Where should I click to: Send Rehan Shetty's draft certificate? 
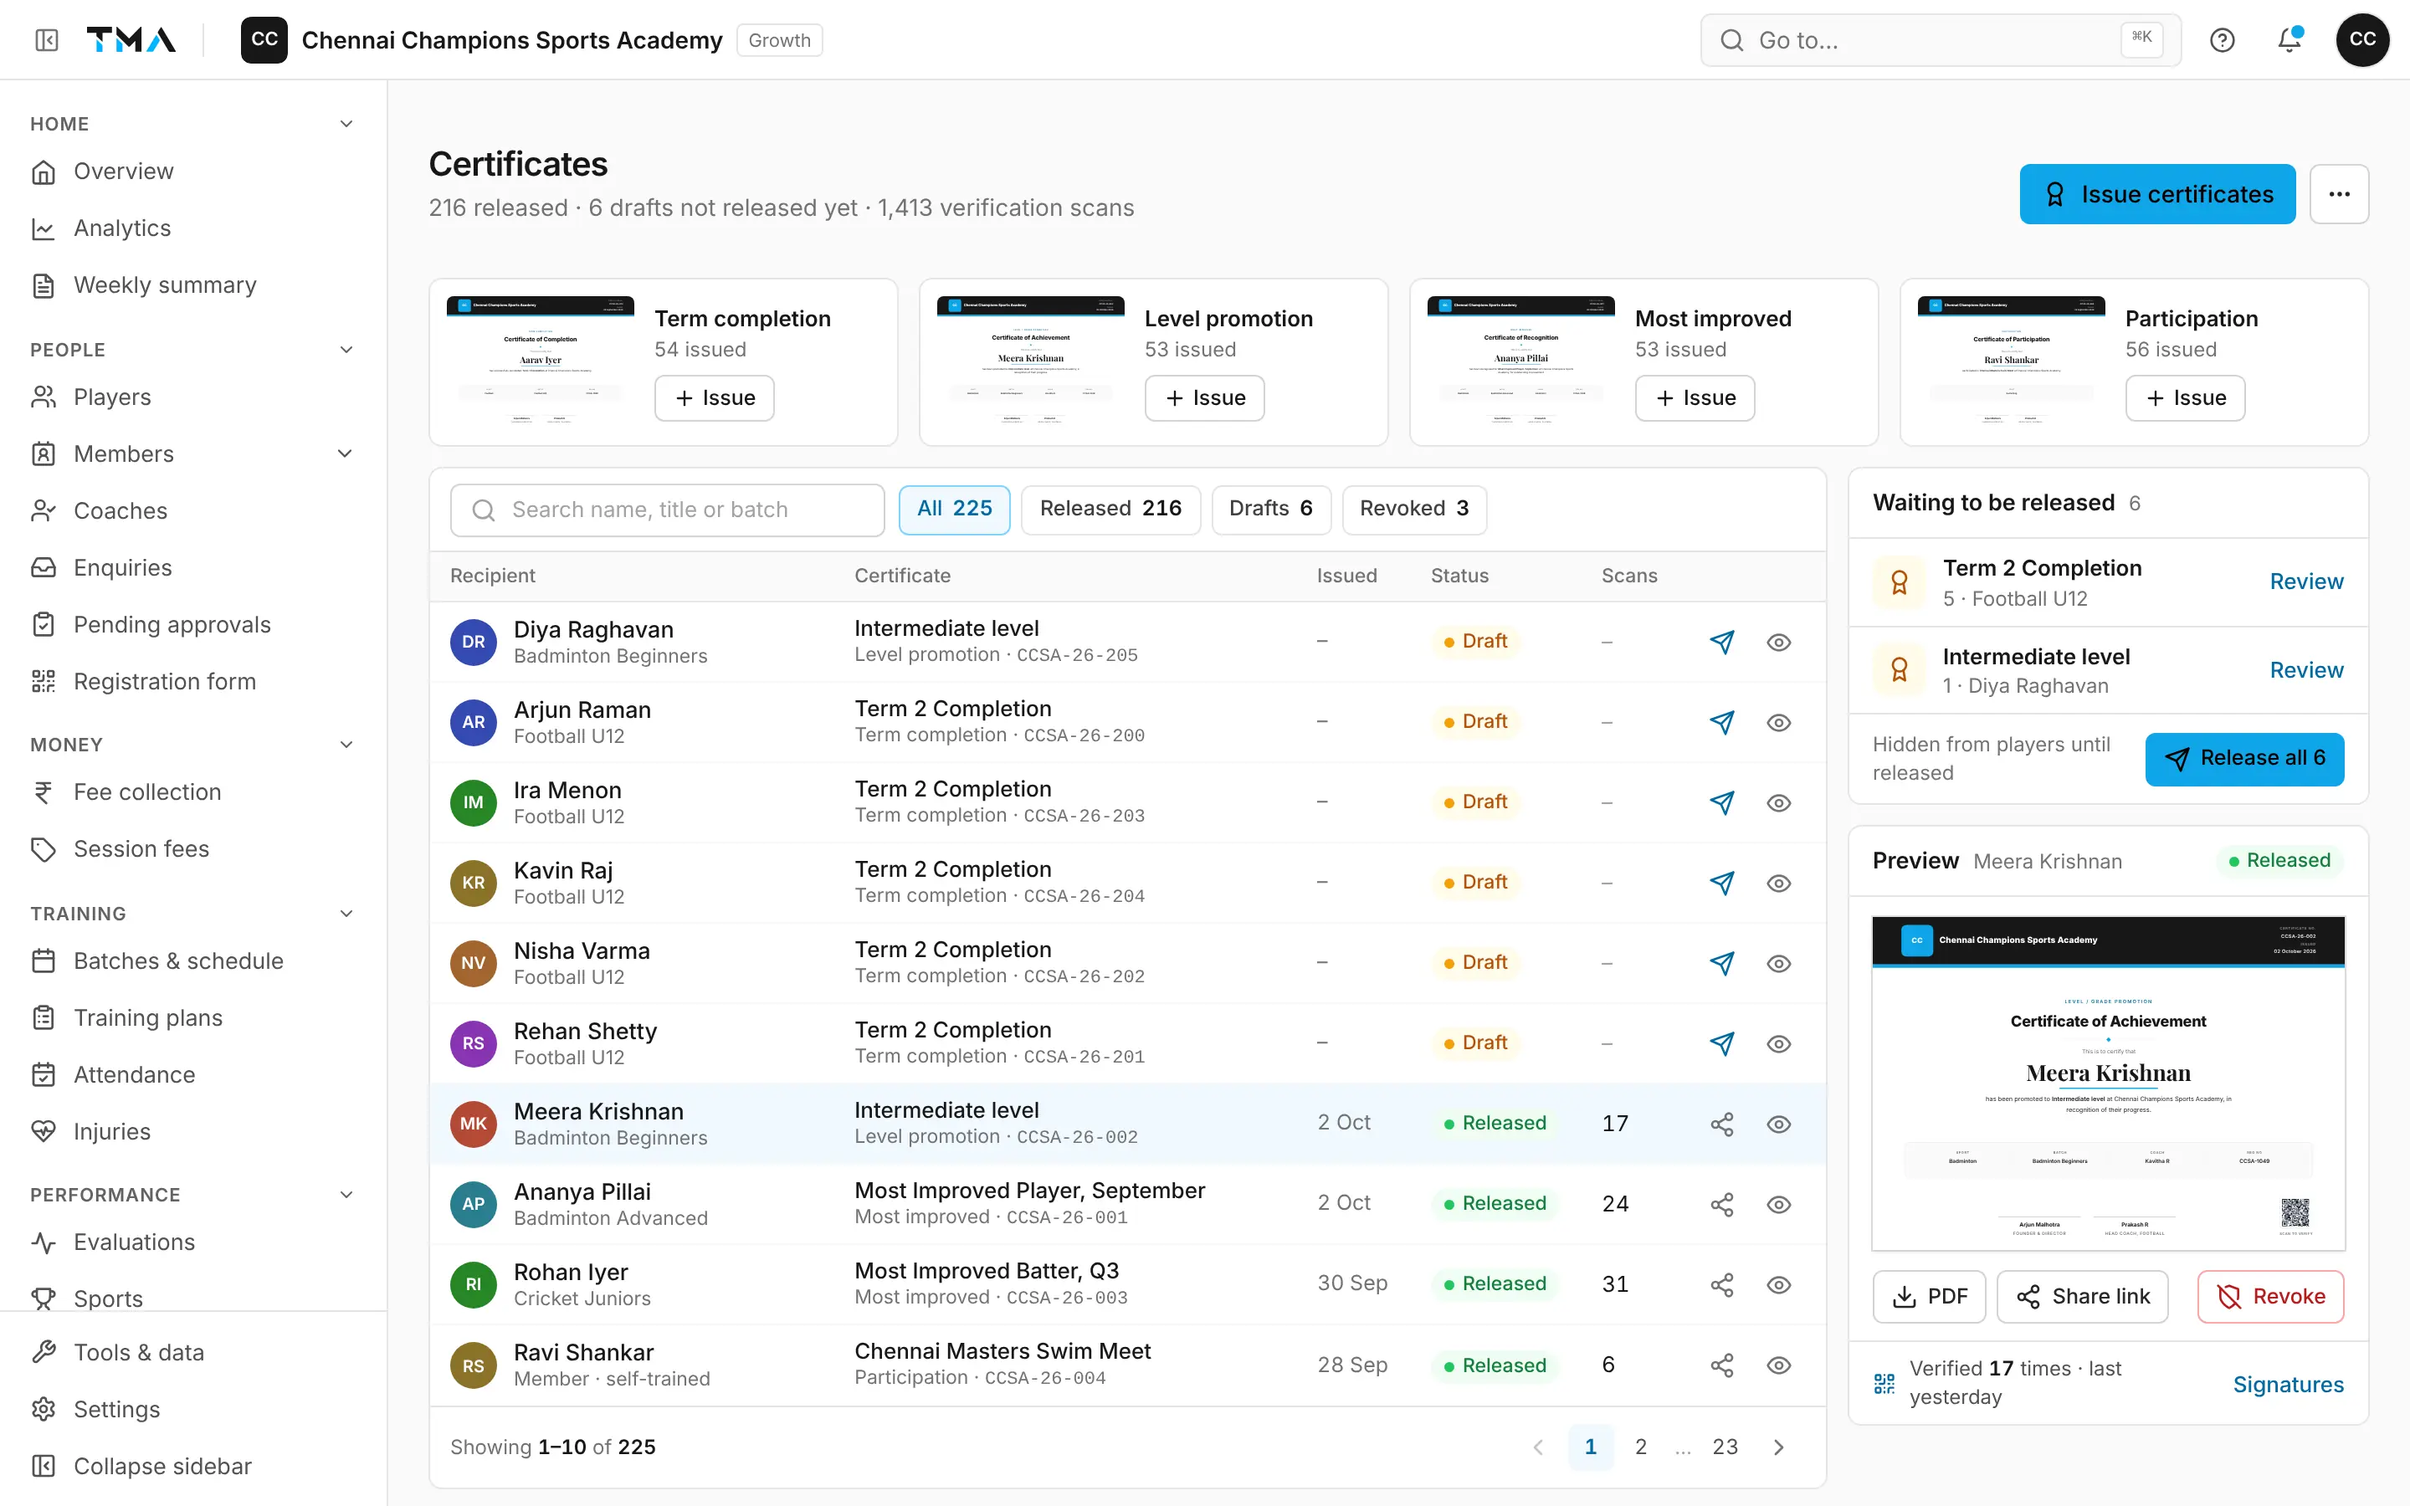(1722, 1042)
